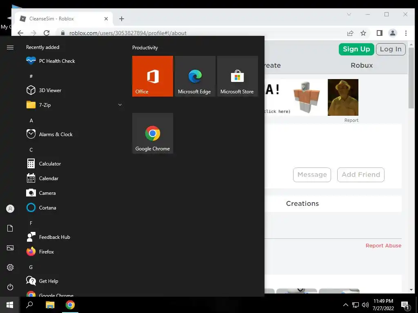Jump to letter C section header
Image resolution: width=418 pixels, height=313 pixels.
pos(31,150)
